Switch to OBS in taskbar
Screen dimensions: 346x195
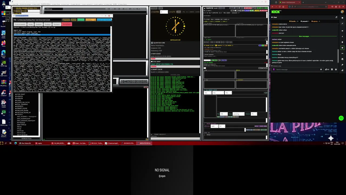[x=96, y=143]
